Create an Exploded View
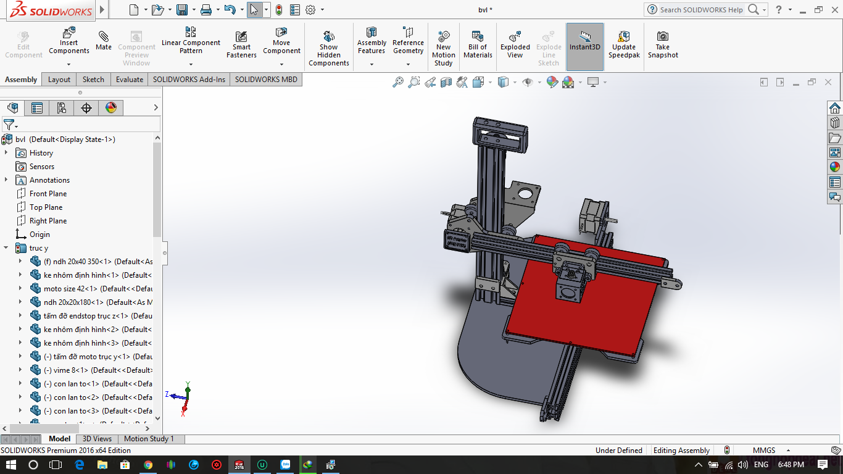 pyautogui.click(x=515, y=44)
